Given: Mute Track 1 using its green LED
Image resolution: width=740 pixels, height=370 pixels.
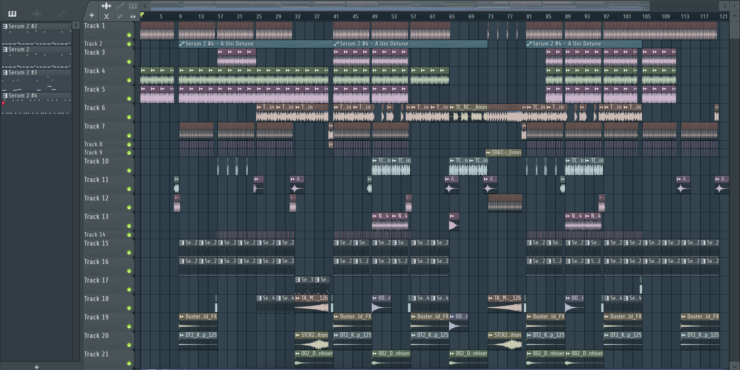Looking at the screenshot, I should pos(129,35).
